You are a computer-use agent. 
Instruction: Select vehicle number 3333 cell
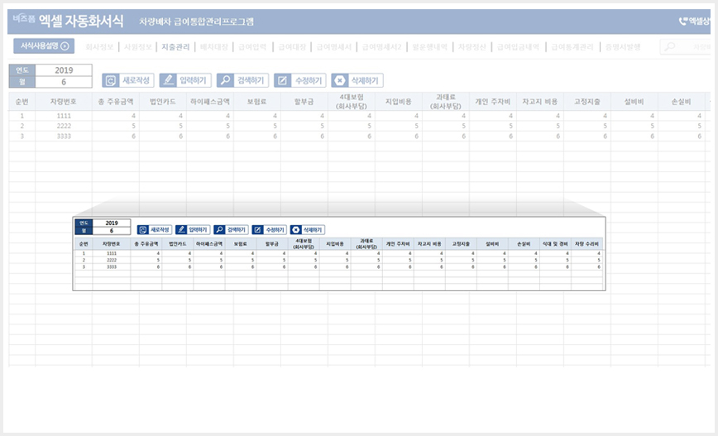pyautogui.click(x=64, y=136)
